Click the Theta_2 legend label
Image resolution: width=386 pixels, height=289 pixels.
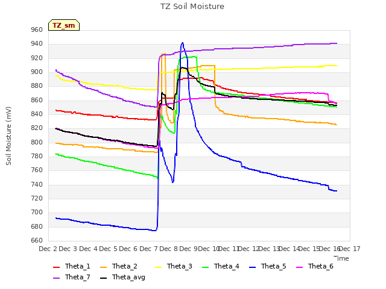click(125, 266)
